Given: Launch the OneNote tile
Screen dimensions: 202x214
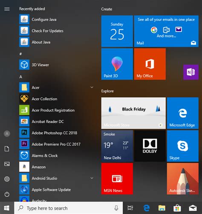Looking at the screenshot, I should tap(191, 72).
